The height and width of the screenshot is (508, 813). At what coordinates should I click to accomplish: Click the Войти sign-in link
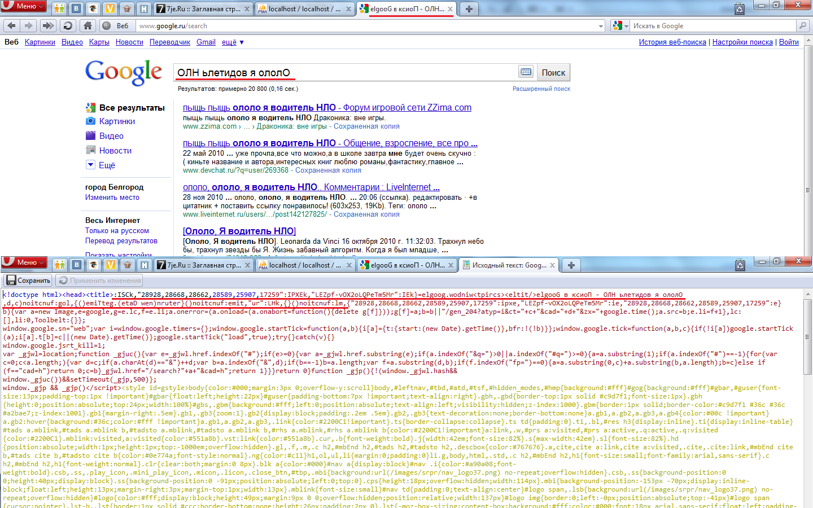(x=789, y=42)
